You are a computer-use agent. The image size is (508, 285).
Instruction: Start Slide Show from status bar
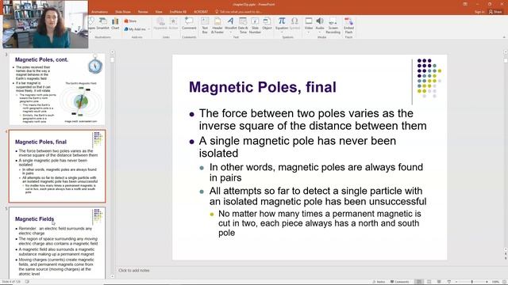point(449,282)
